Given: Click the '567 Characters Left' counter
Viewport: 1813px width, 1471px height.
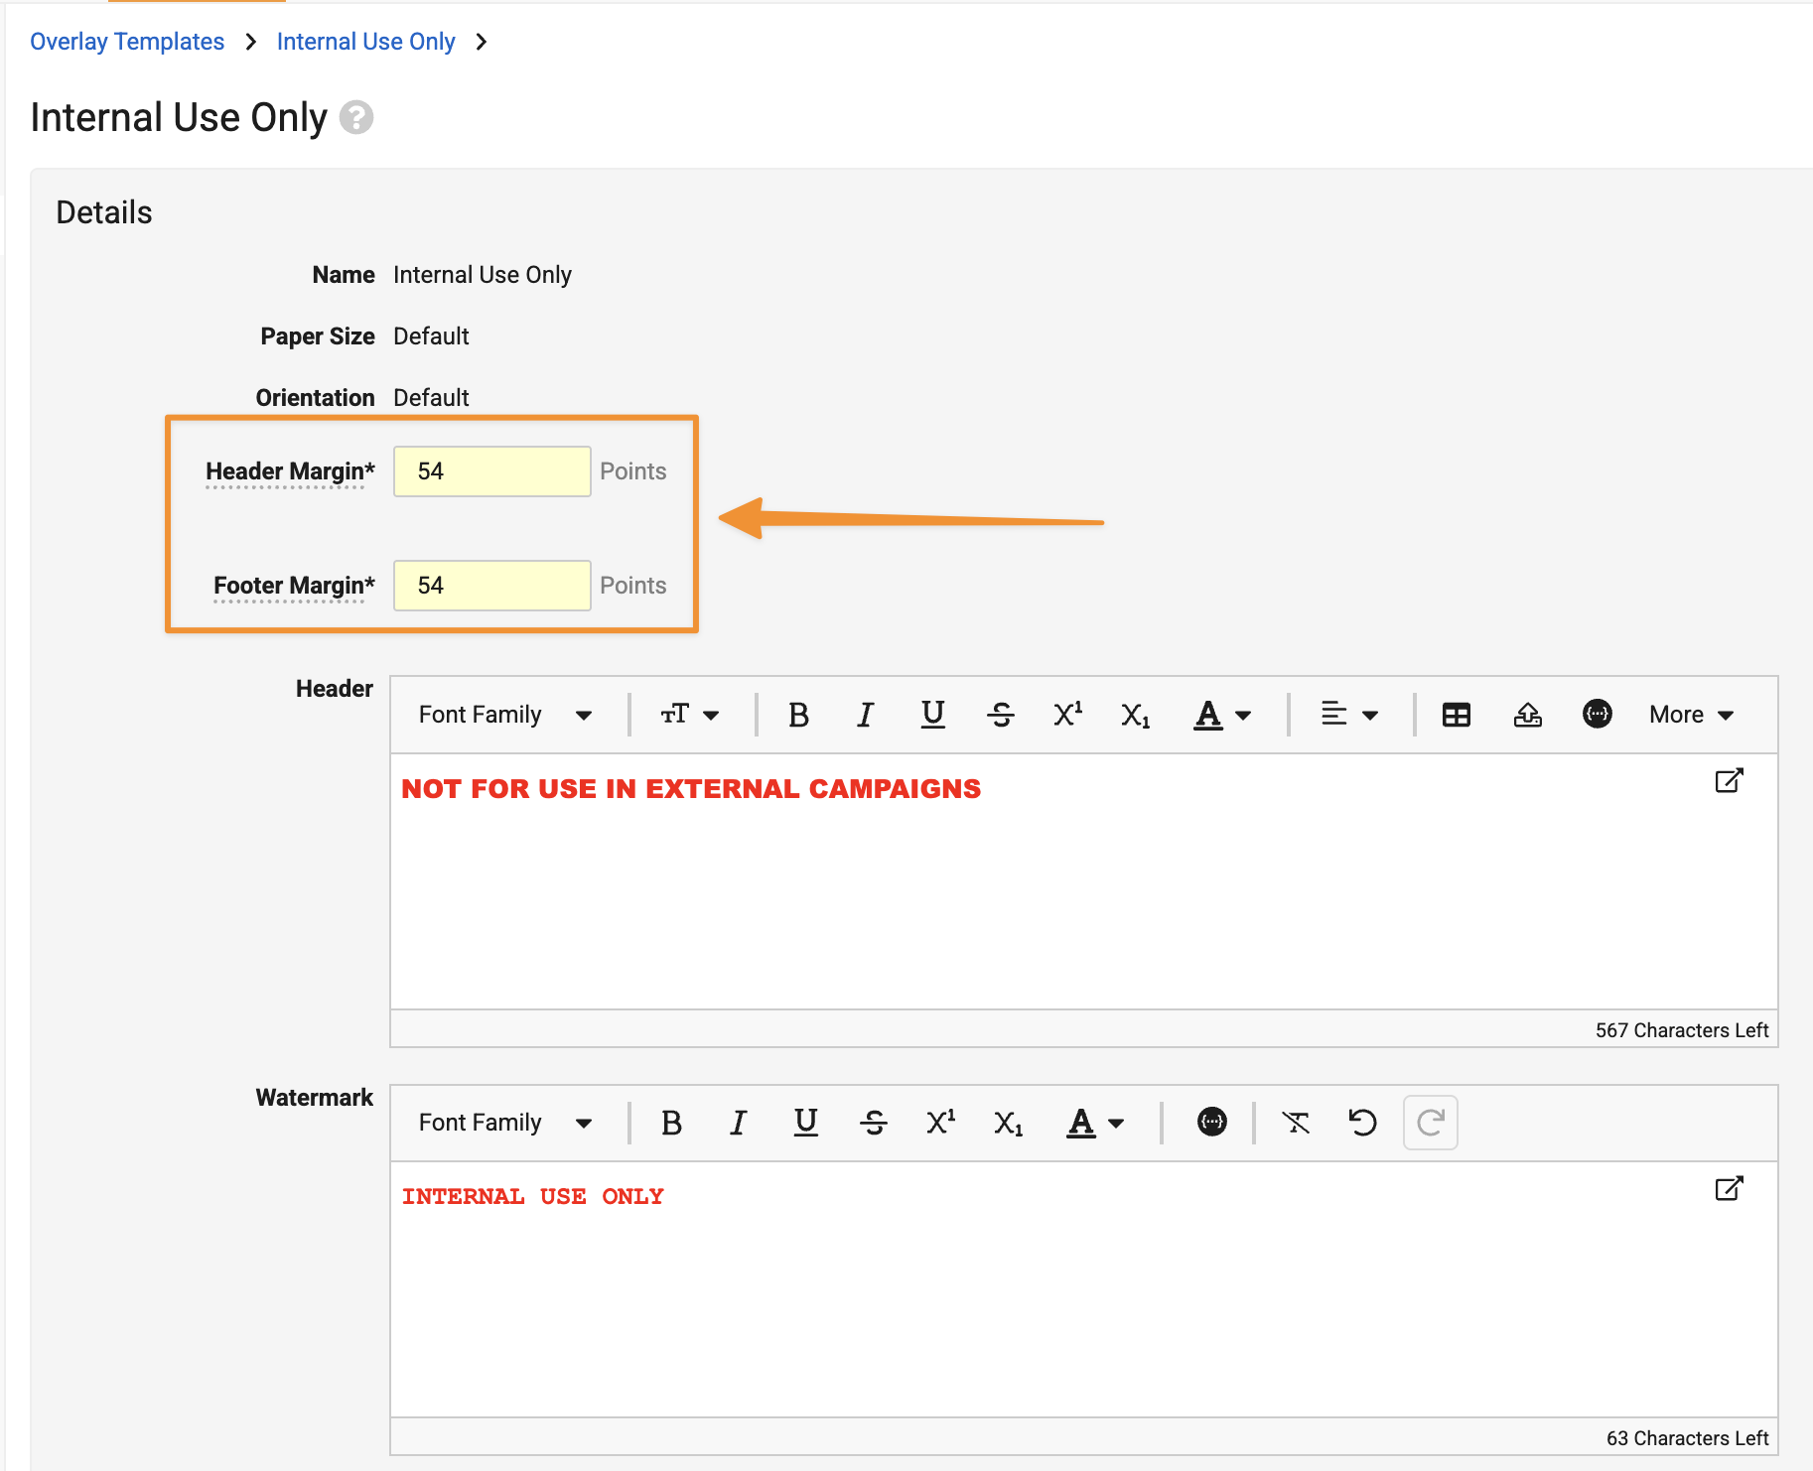Looking at the screenshot, I should [1682, 1030].
